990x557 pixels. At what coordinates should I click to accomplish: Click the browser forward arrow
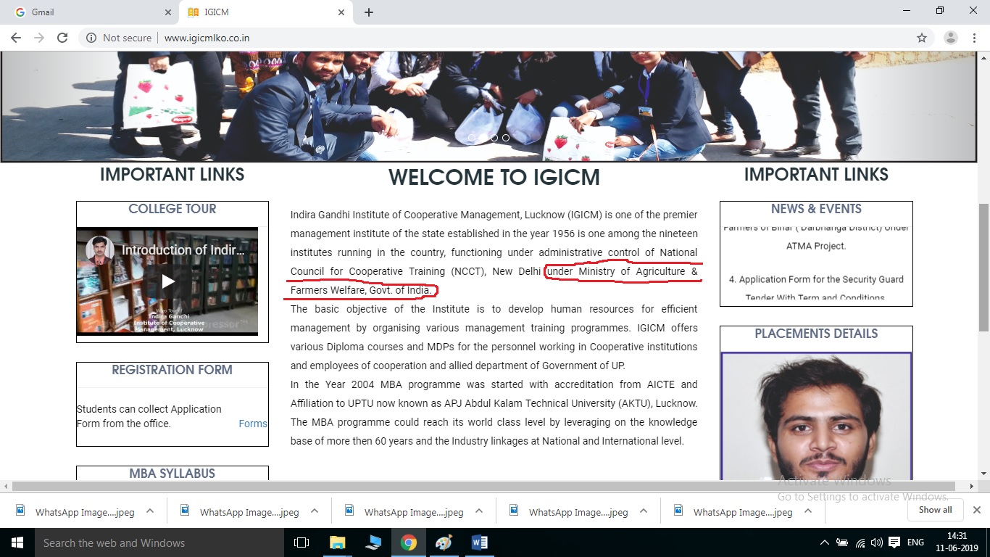[x=39, y=38]
